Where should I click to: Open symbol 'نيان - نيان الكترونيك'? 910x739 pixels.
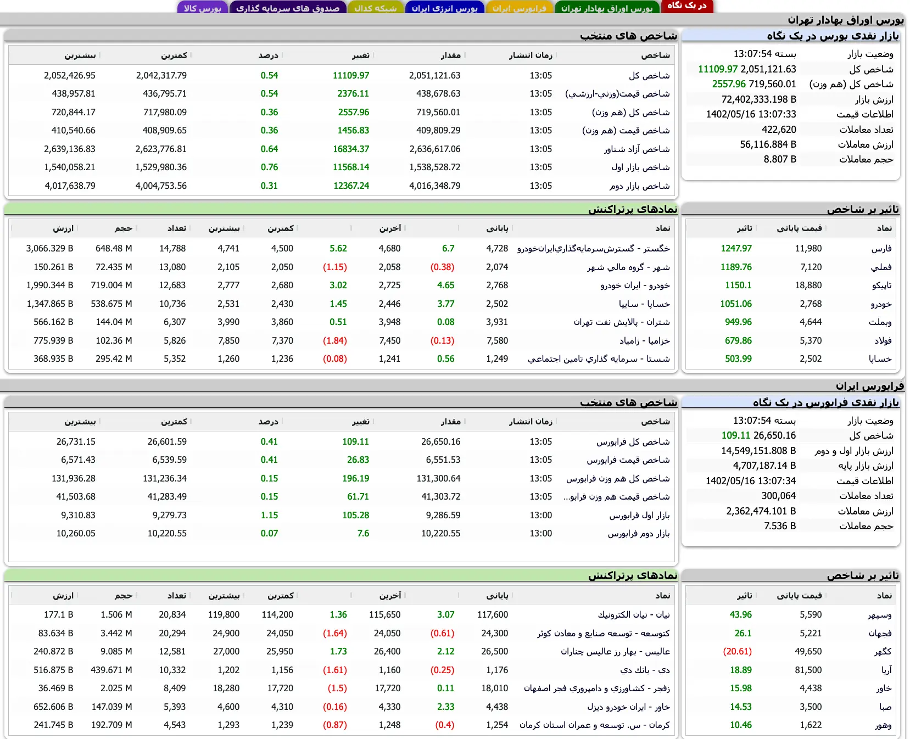[634, 615]
